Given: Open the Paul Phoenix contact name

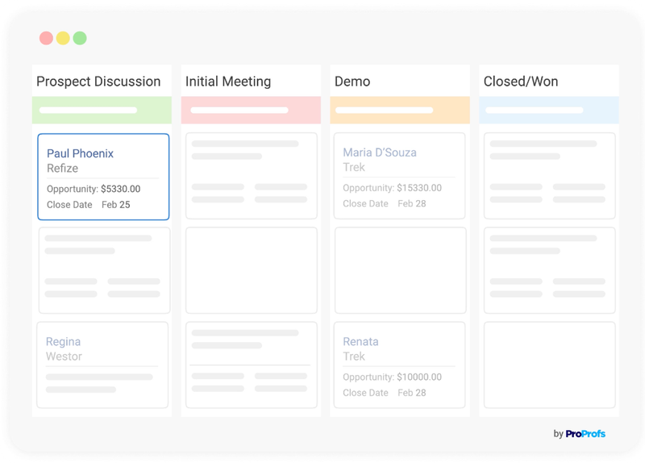Looking at the screenshot, I should click(80, 153).
